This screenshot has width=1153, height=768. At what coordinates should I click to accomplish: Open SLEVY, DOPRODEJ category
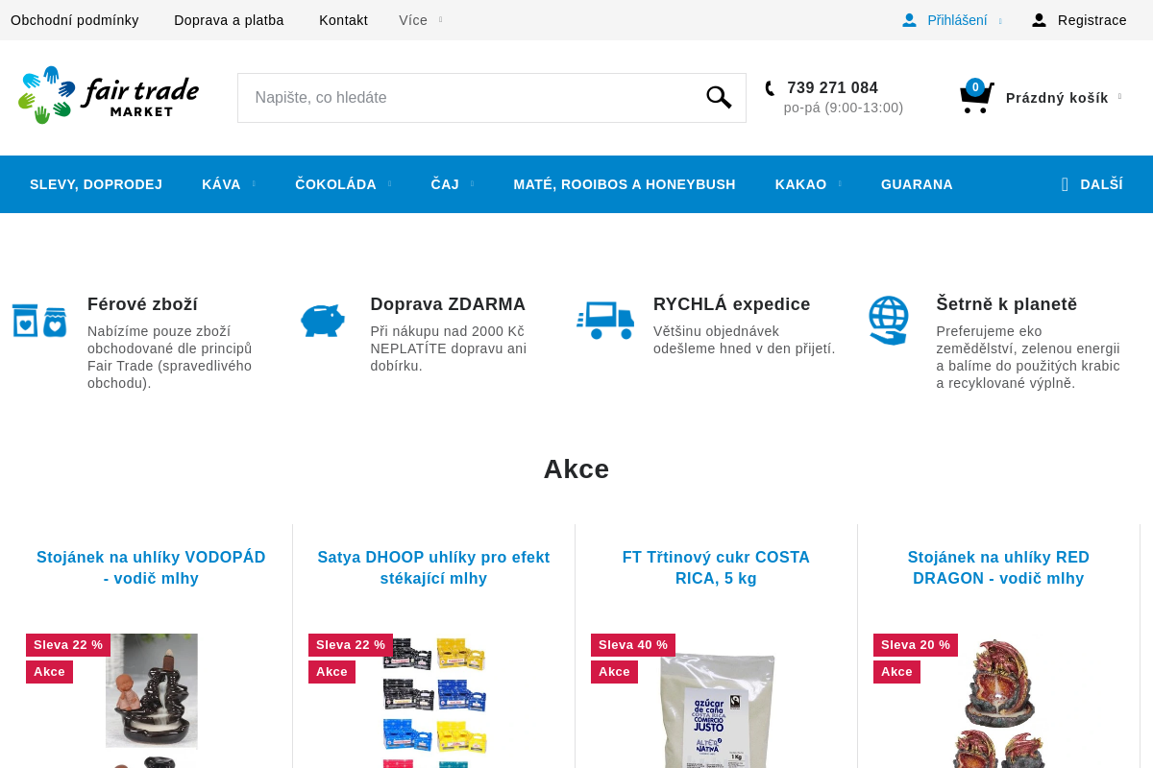[96, 184]
